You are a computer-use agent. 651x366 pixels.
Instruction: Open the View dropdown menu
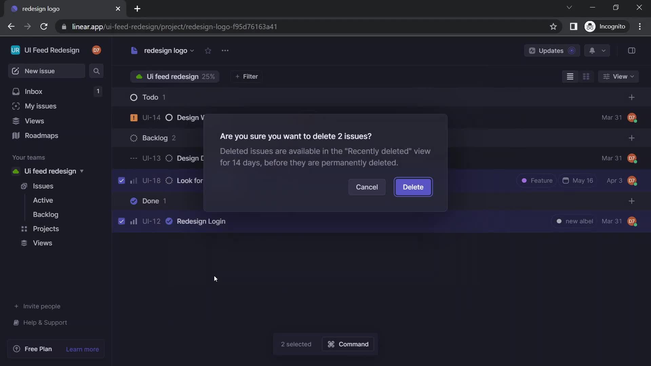tap(619, 76)
